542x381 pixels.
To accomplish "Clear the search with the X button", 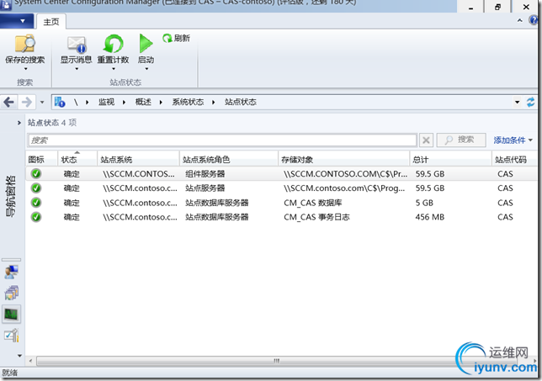I will [x=426, y=140].
